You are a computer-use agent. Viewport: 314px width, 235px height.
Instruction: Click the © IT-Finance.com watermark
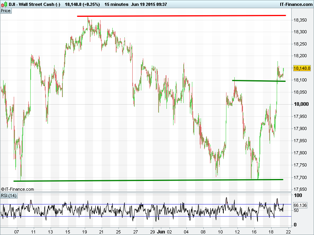tap(18, 189)
